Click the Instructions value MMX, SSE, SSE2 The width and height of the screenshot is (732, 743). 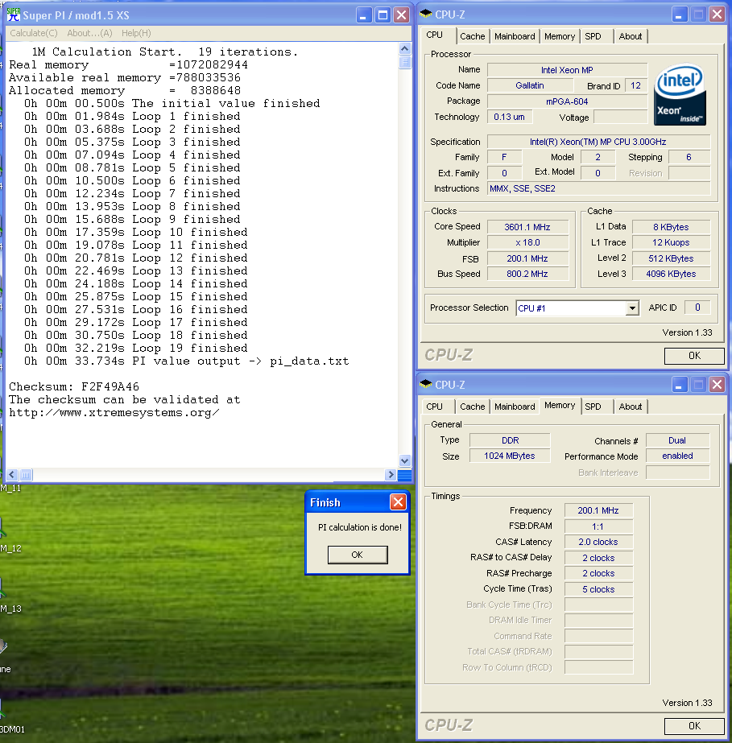click(598, 188)
